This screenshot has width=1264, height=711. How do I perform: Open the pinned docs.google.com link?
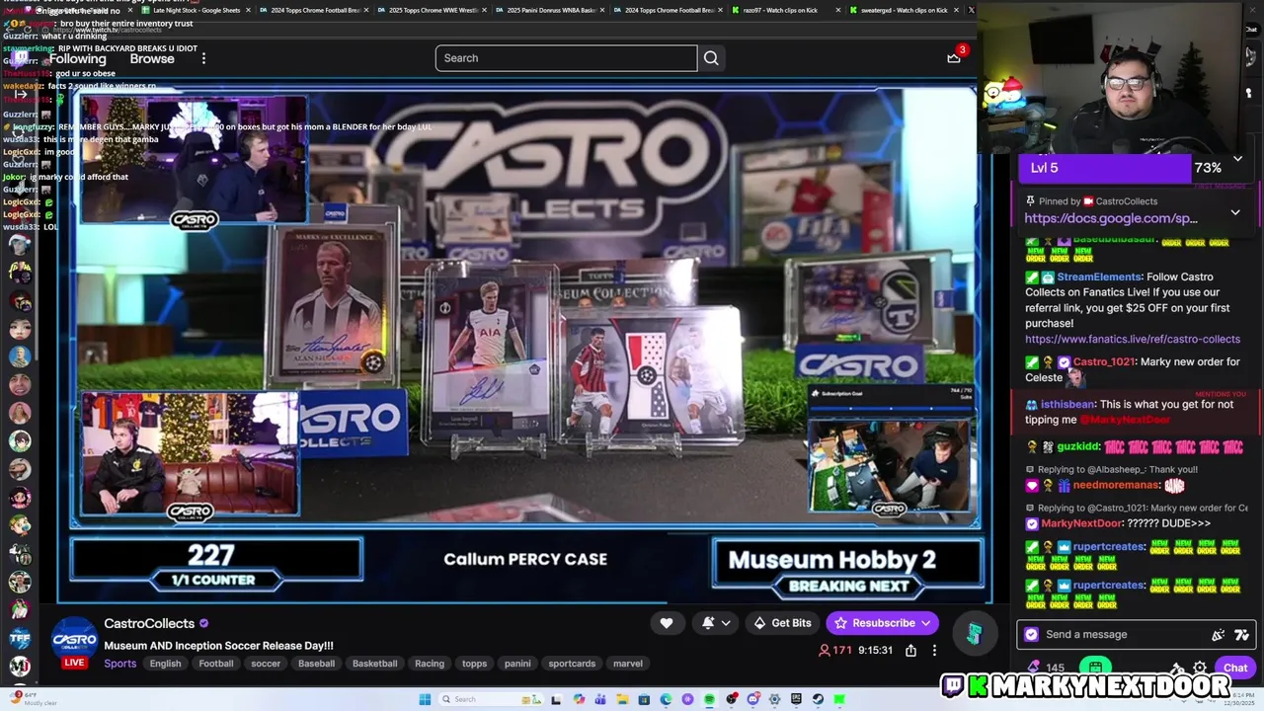1111,218
